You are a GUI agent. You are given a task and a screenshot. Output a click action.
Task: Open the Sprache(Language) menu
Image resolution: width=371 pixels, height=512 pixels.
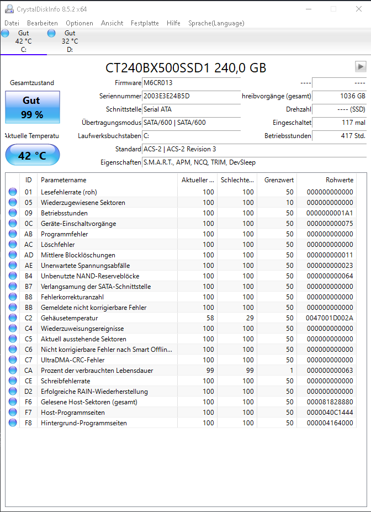216,23
